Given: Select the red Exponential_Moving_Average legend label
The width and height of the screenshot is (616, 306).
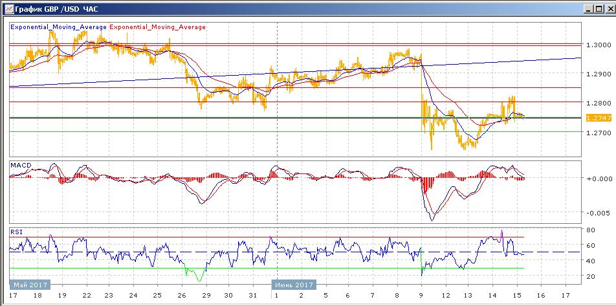Looking at the screenshot, I should (157, 27).
